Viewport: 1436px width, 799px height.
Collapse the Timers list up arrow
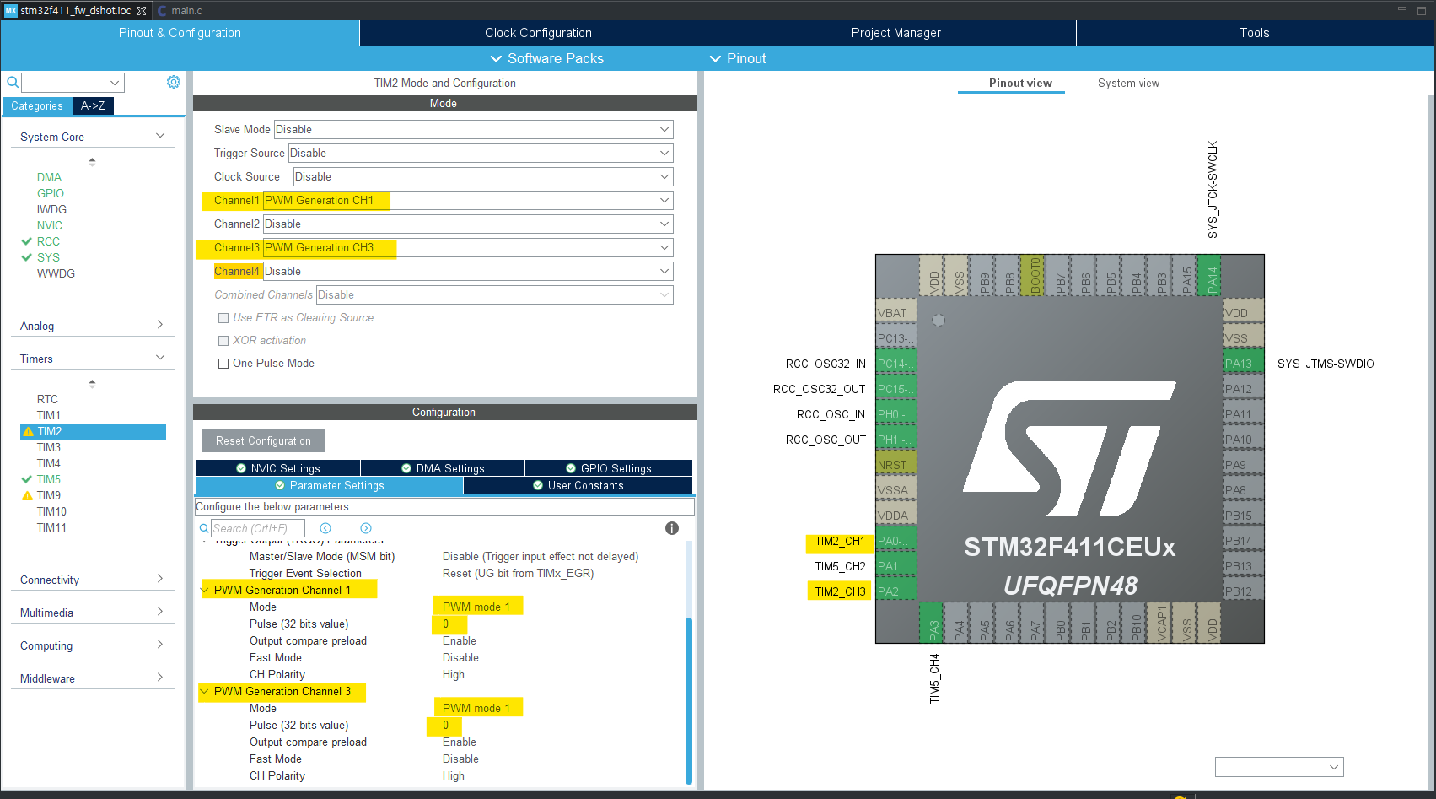coord(92,383)
